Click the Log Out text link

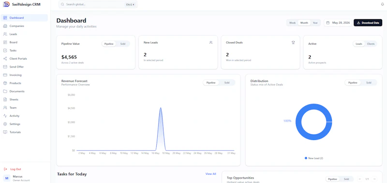point(15,169)
